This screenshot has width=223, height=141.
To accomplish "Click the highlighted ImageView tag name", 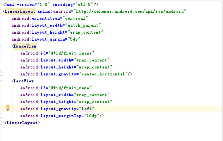I will tap(25, 46).
